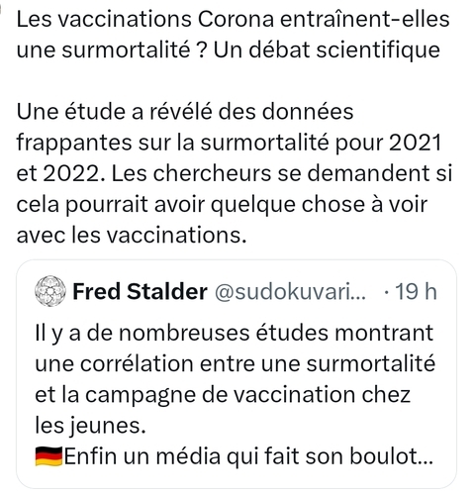Click the year 2022 in the post
Image resolution: width=475 pixels, height=496 pixels.
[71, 173]
